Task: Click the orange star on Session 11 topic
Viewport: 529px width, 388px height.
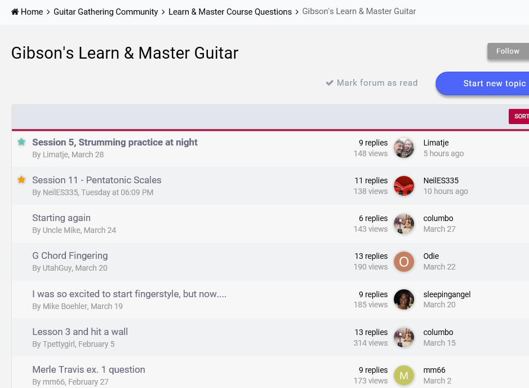Action: coord(21,180)
